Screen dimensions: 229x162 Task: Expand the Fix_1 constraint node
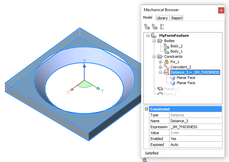160,62
